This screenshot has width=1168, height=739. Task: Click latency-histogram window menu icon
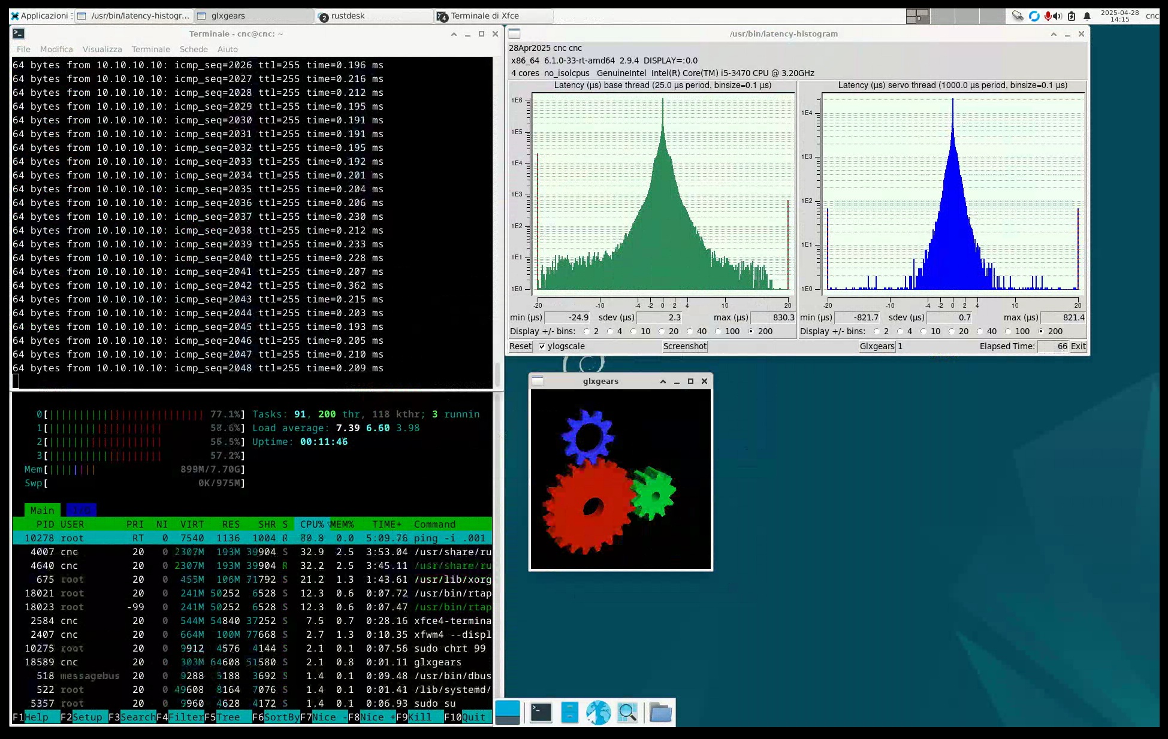click(514, 34)
